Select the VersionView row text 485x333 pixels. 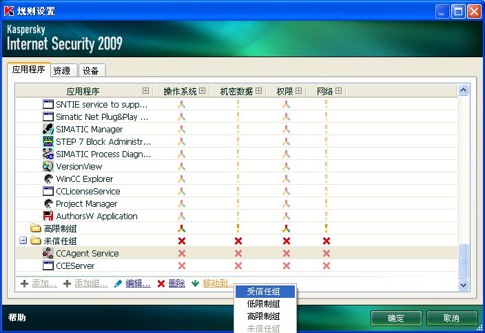point(79,167)
